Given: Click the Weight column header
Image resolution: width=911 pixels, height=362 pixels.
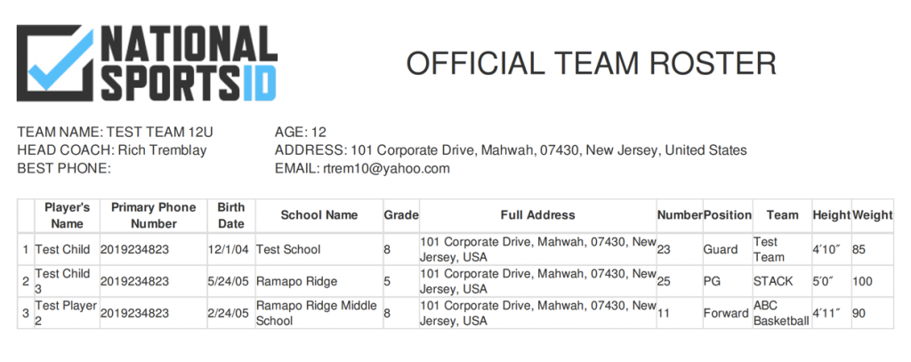Looking at the screenshot, I should click(x=872, y=215).
